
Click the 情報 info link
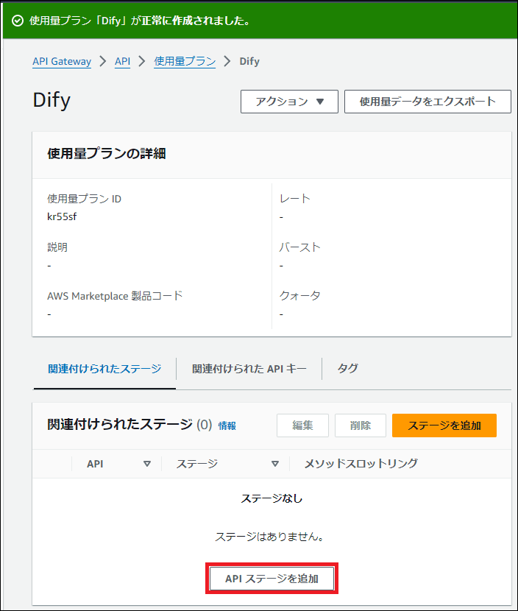[227, 426]
